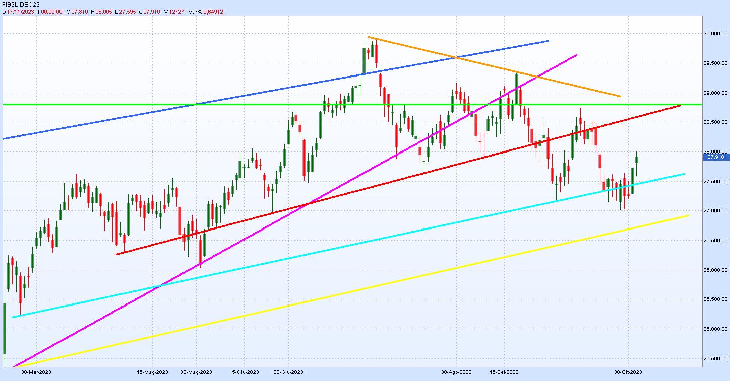The width and height of the screenshot is (730, 381).
Task: Click the 30-Mar-2023 date axis label
Action: pyautogui.click(x=36, y=372)
